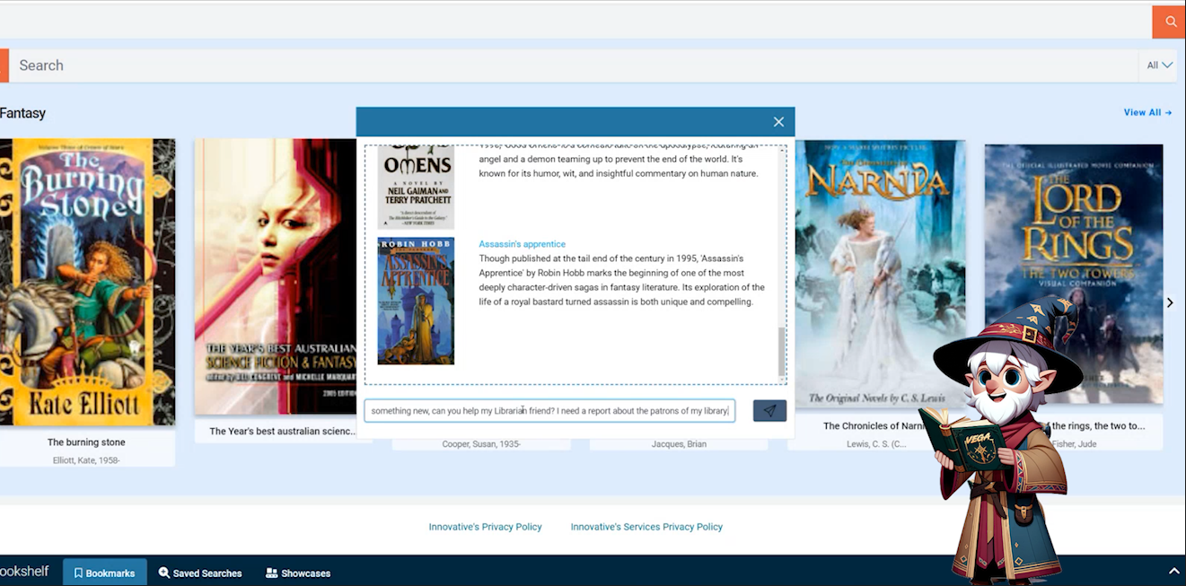This screenshot has width=1186, height=586.
Task: Open Year's Best Australian Science Fiction cover
Action: pyautogui.click(x=277, y=276)
